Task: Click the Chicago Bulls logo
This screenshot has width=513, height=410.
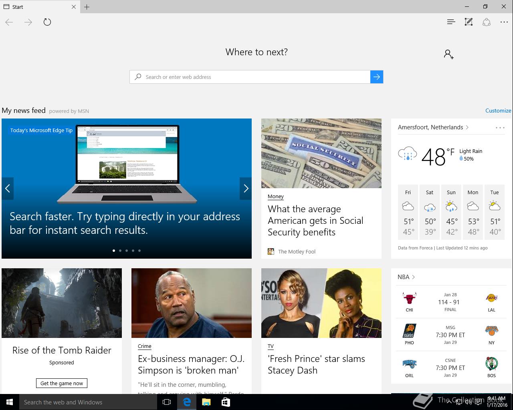Action: (409, 298)
